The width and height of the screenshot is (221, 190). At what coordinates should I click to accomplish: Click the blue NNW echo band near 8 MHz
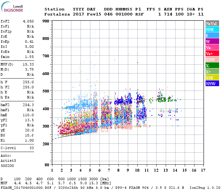point(119,102)
